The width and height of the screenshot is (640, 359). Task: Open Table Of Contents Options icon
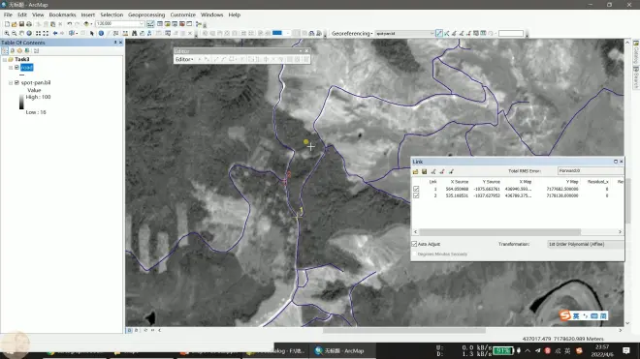coord(36,50)
